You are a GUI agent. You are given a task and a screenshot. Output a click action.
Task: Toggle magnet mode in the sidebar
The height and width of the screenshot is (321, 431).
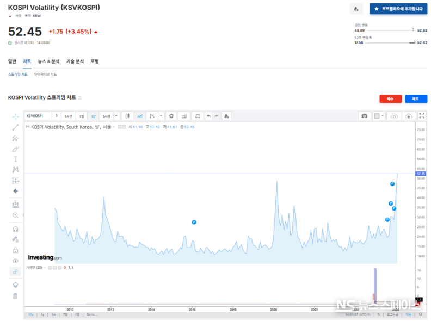[x=15, y=229]
